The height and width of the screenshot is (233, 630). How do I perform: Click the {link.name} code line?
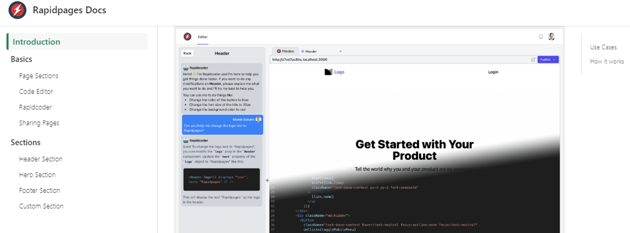point(322,197)
